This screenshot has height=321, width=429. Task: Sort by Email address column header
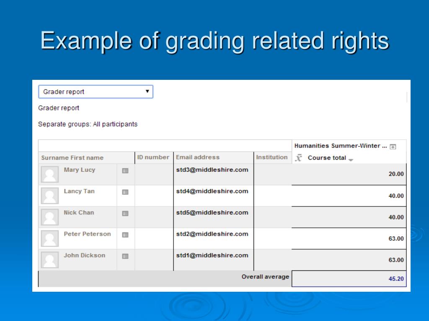click(x=198, y=157)
